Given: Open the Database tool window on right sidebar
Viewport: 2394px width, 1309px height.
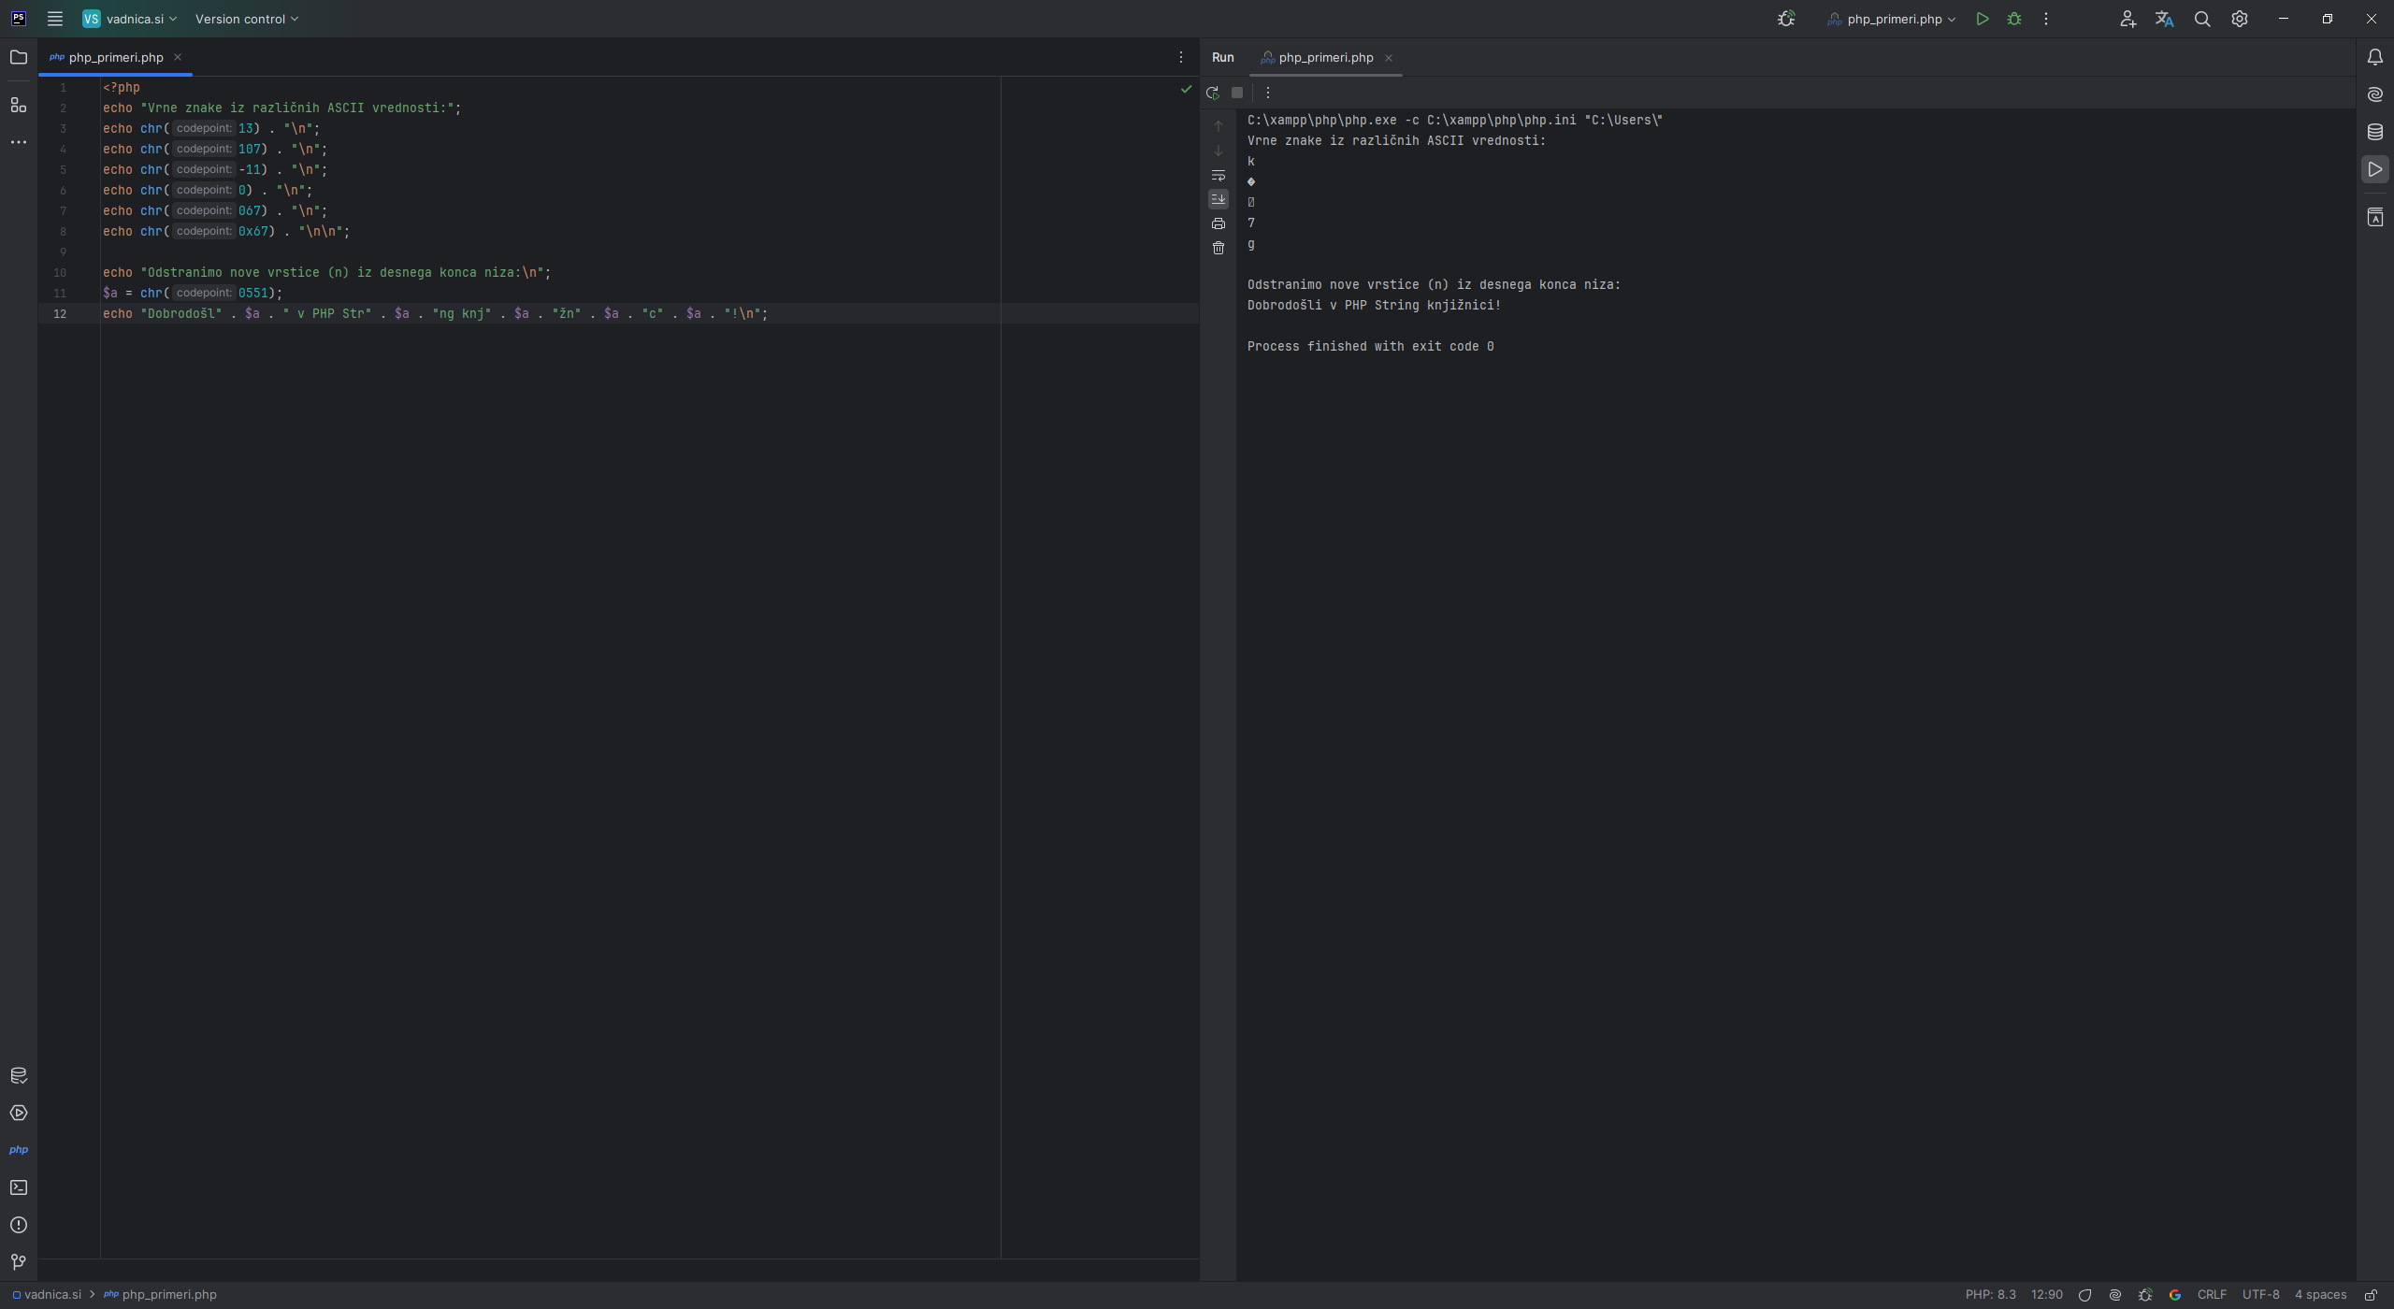Looking at the screenshot, I should (x=2374, y=132).
